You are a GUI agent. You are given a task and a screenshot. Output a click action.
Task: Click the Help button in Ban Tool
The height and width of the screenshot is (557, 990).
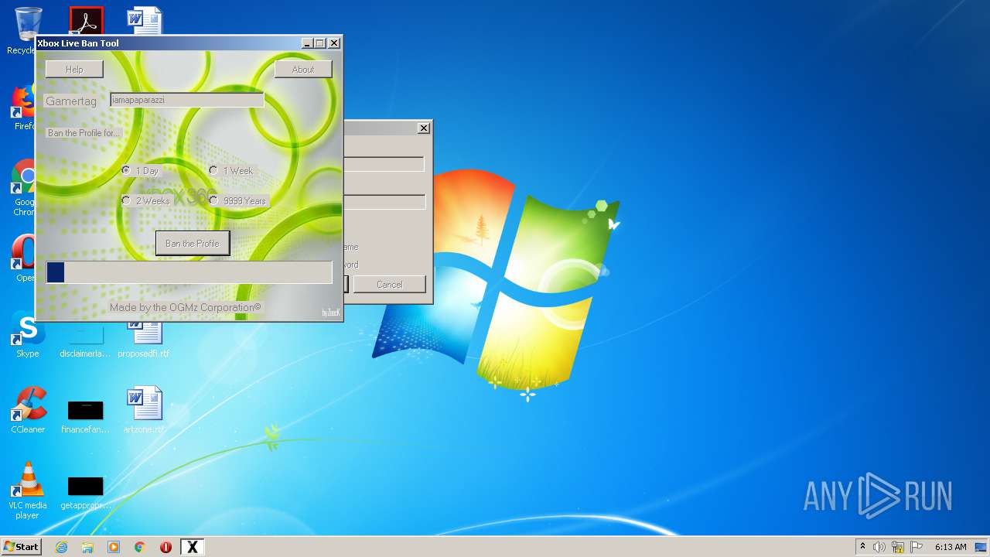(74, 70)
